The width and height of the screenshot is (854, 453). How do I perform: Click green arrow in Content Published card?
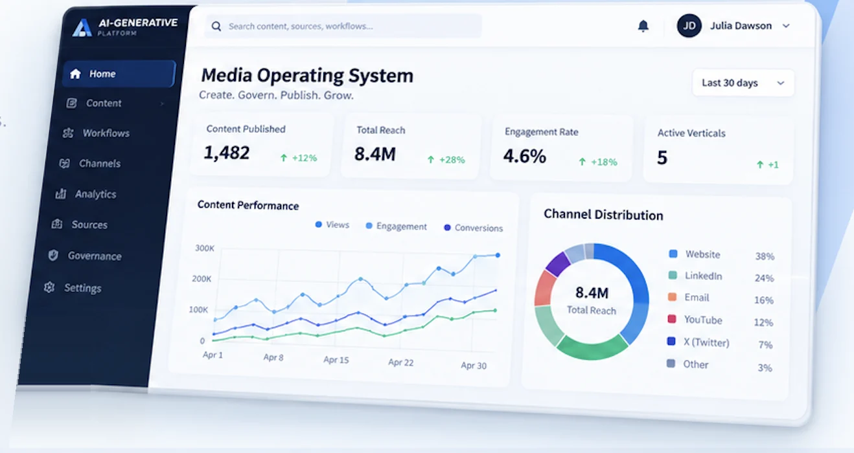point(283,157)
